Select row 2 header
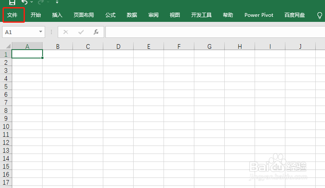This screenshot has width=325, height=188. point(6,63)
